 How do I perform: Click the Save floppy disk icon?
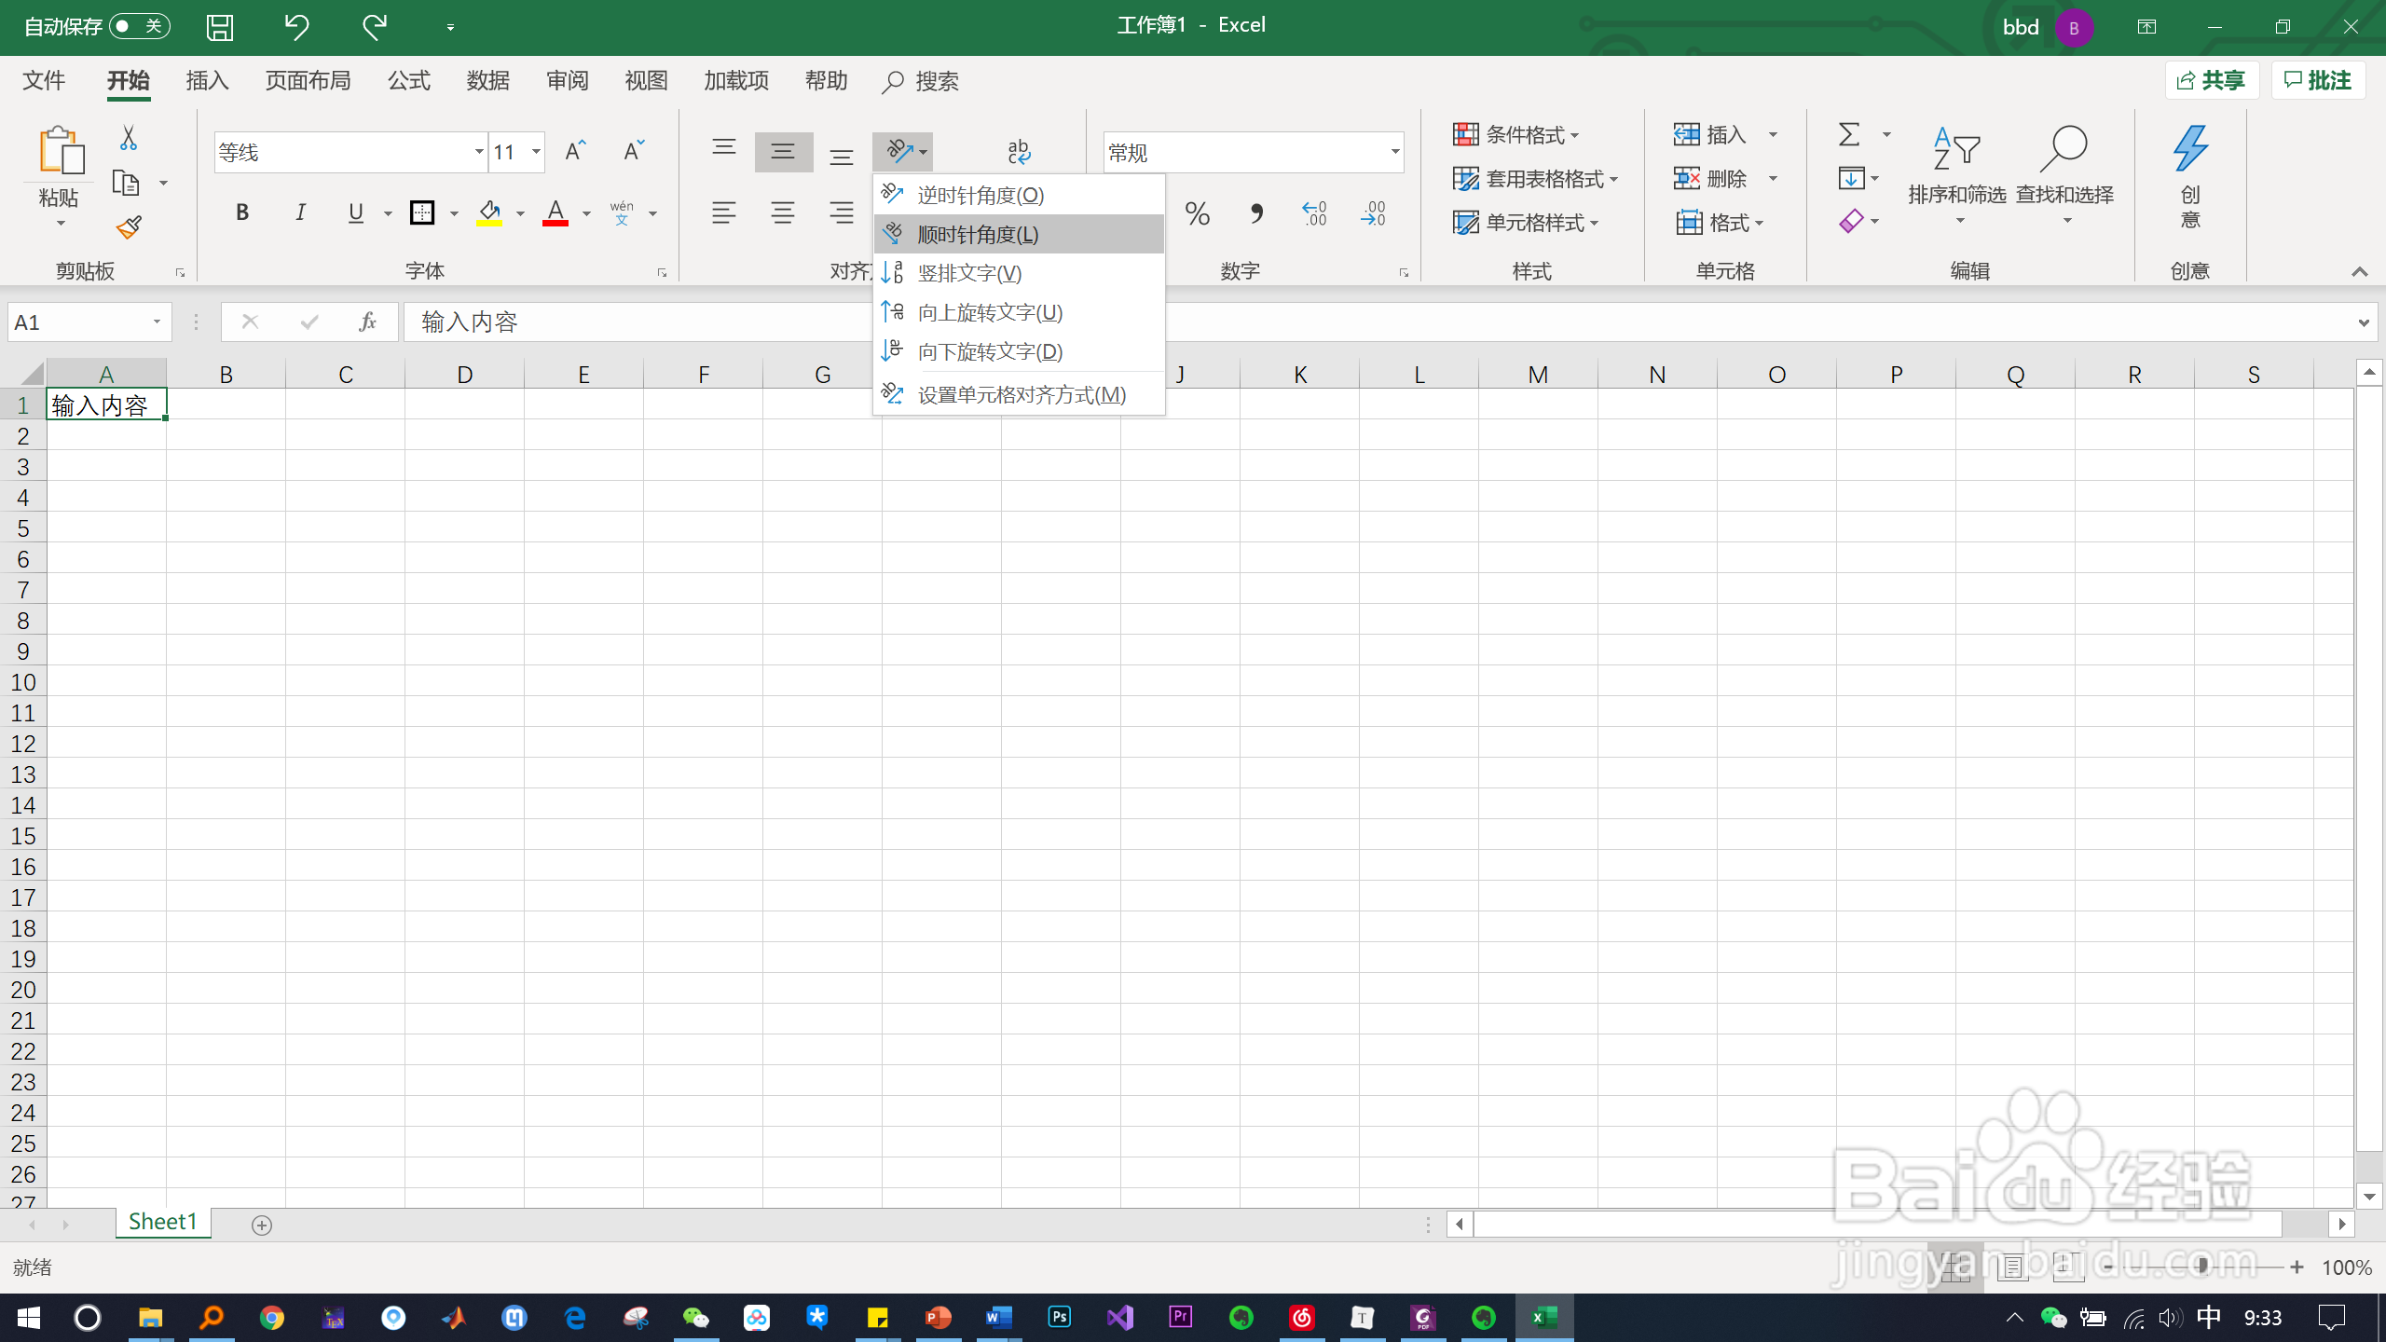pos(220,27)
